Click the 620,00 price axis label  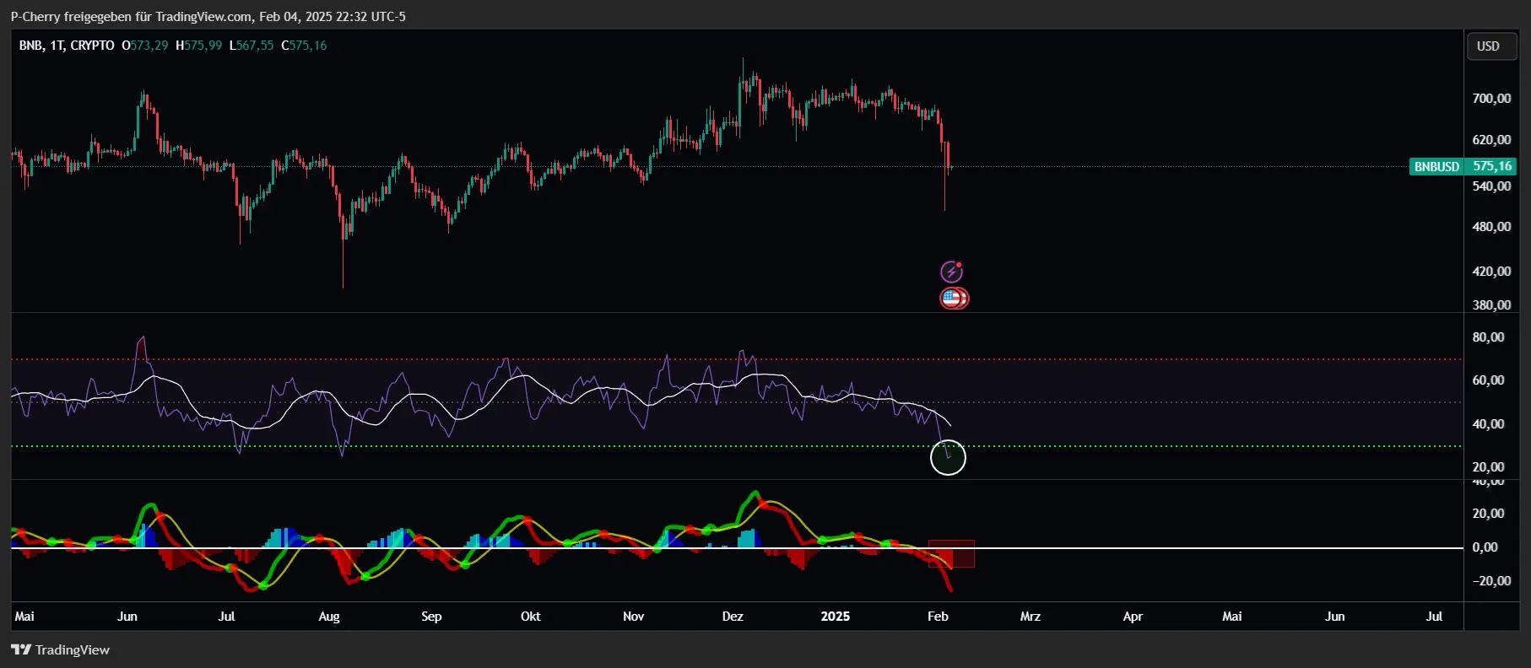(x=1491, y=140)
